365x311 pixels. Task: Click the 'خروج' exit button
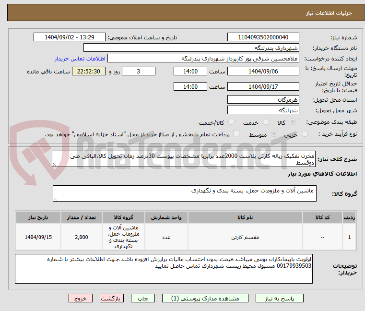point(81,298)
